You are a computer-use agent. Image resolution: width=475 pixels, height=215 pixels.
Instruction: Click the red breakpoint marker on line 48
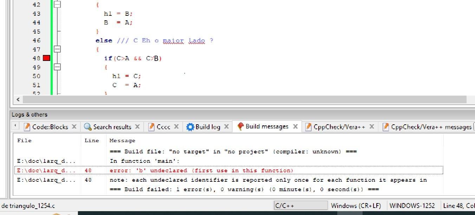pos(46,58)
